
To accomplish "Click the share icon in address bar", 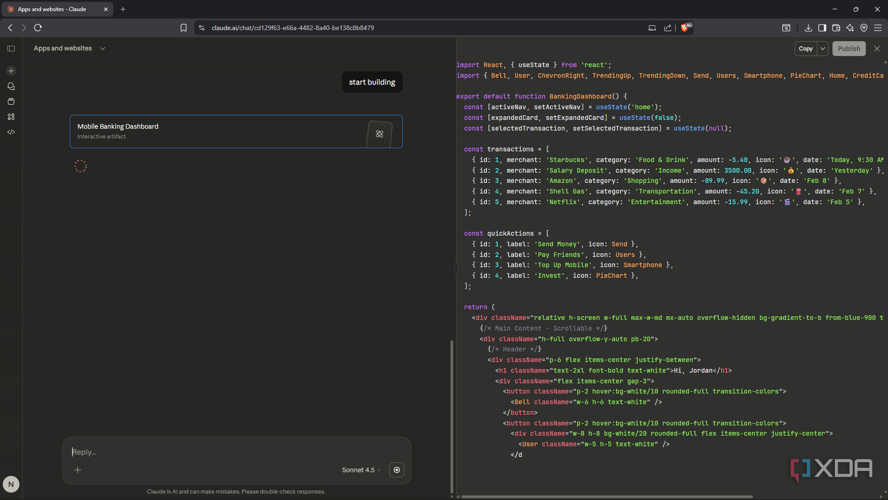I will (x=668, y=28).
